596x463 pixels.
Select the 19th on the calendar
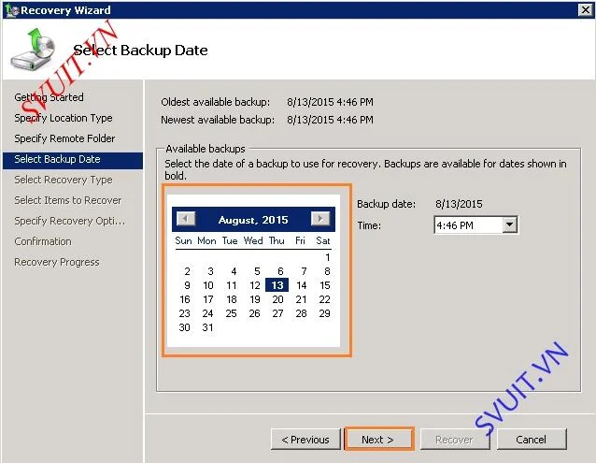tap(255, 299)
